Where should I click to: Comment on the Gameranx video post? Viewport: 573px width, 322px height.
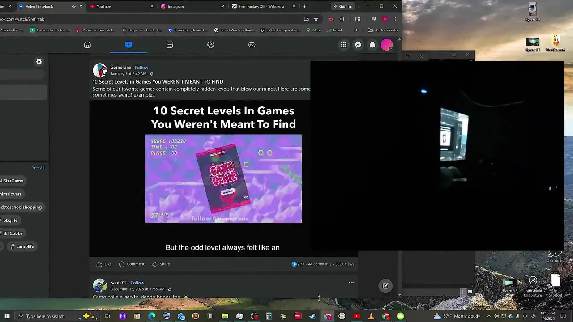pos(132,264)
